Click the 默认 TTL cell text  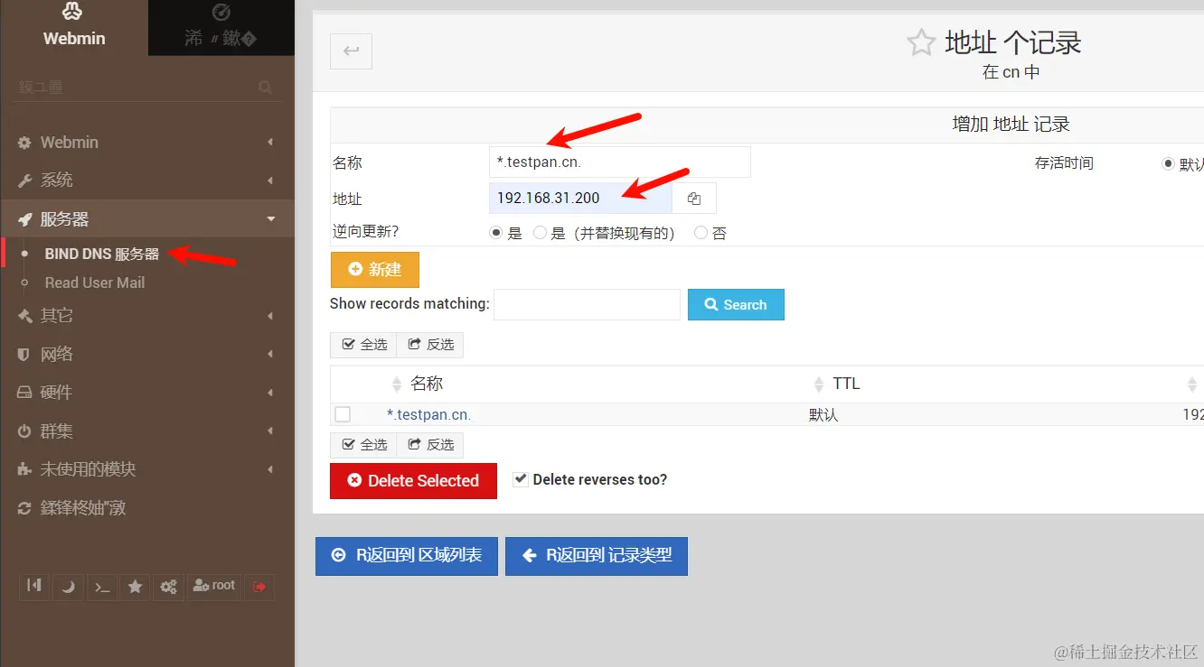point(823,415)
